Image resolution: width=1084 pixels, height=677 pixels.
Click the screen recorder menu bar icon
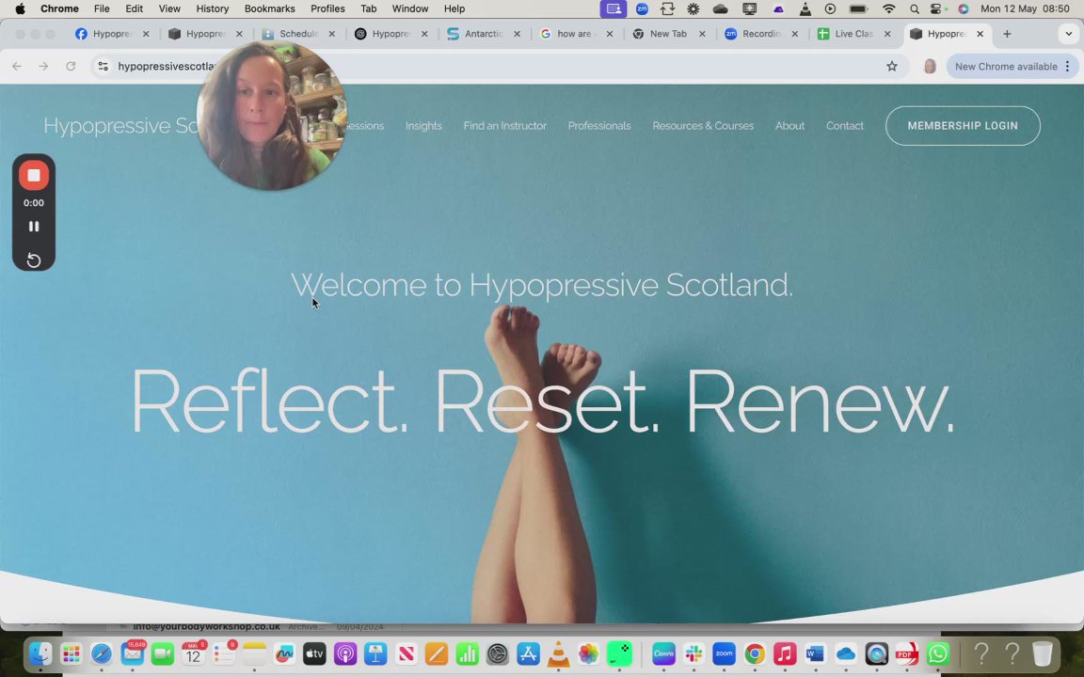coord(614,9)
